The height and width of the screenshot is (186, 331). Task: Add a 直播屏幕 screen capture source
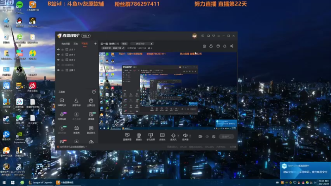tap(127, 137)
